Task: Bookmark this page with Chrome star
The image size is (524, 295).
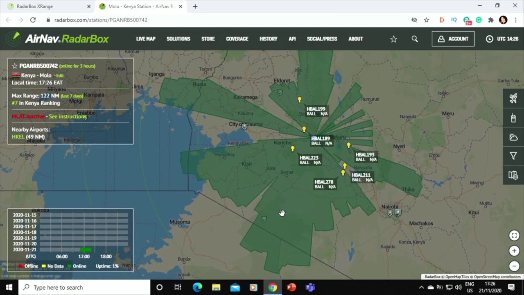Action: point(427,20)
